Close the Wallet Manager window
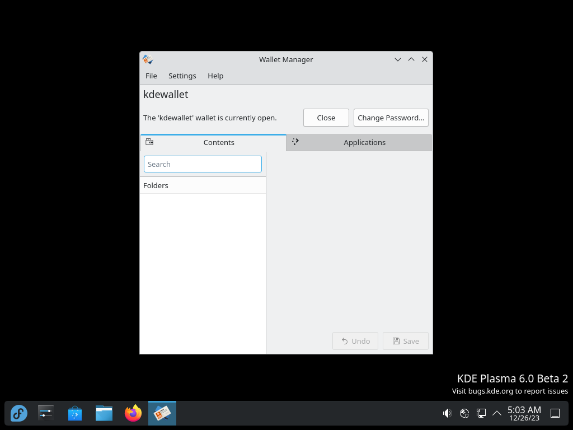The height and width of the screenshot is (430, 573). pyautogui.click(x=425, y=59)
